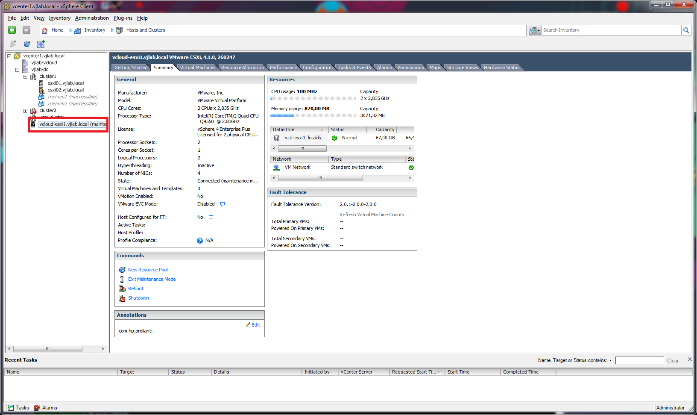Select the esxi02.vjlab.local host with warning
Viewport: 697px width, 415px height.
click(65, 90)
